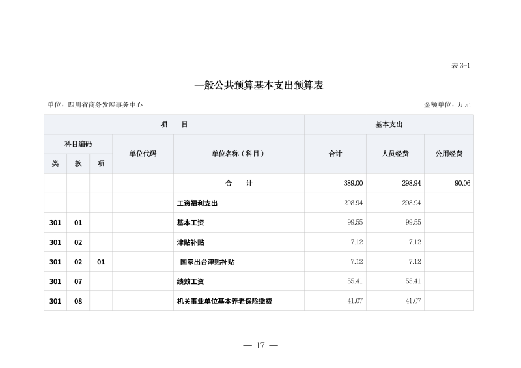Screen dimensions: 521x368
Task: Select the 款 code 07 cell
Action: (x=78, y=281)
